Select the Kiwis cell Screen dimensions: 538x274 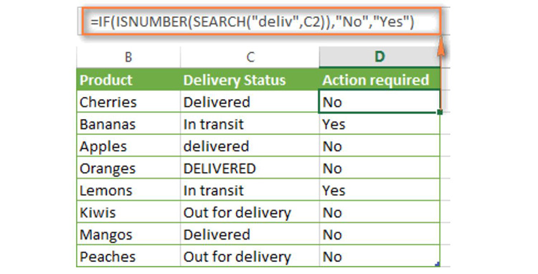[x=128, y=212]
